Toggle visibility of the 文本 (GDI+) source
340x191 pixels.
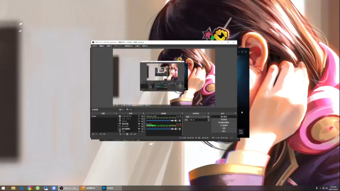tap(139, 119)
